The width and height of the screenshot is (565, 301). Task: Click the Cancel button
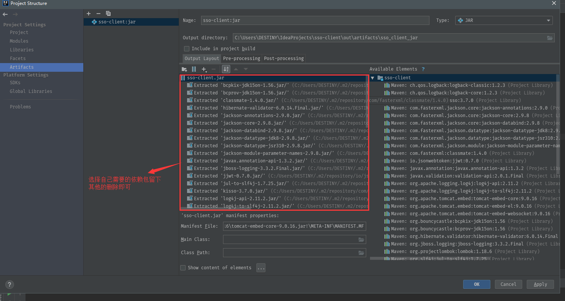[x=508, y=284]
